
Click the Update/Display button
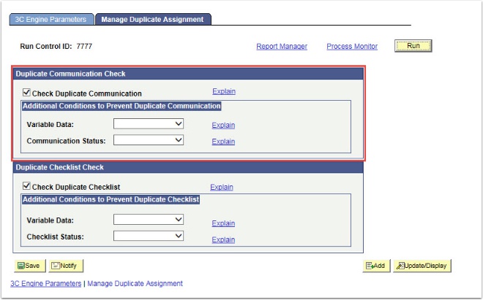(x=422, y=266)
